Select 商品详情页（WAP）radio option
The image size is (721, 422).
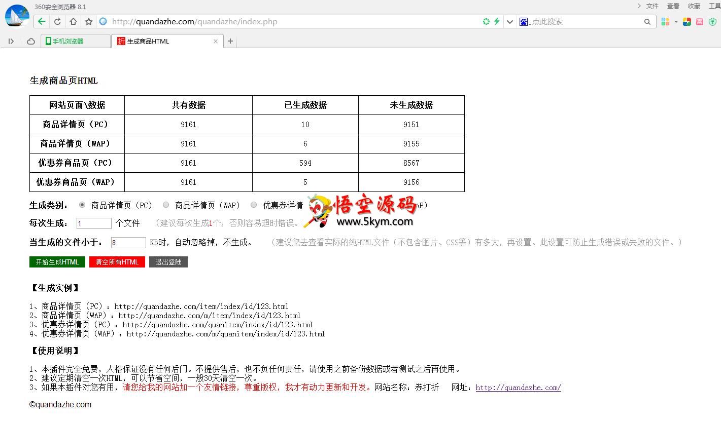[x=166, y=205]
